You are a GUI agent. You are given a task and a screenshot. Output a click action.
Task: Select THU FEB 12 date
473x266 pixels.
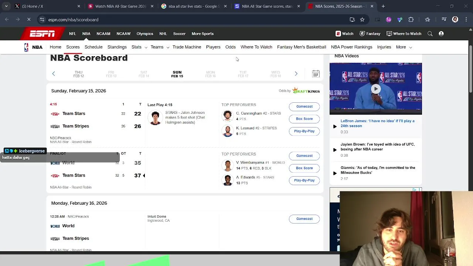click(x=78, y=74)
